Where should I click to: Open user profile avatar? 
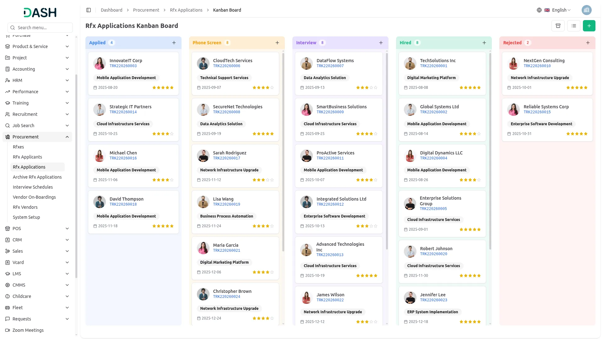(586, 10)
